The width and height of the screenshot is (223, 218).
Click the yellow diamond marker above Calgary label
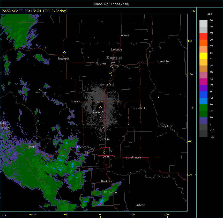pyautogui.click(x=105, y=152)
